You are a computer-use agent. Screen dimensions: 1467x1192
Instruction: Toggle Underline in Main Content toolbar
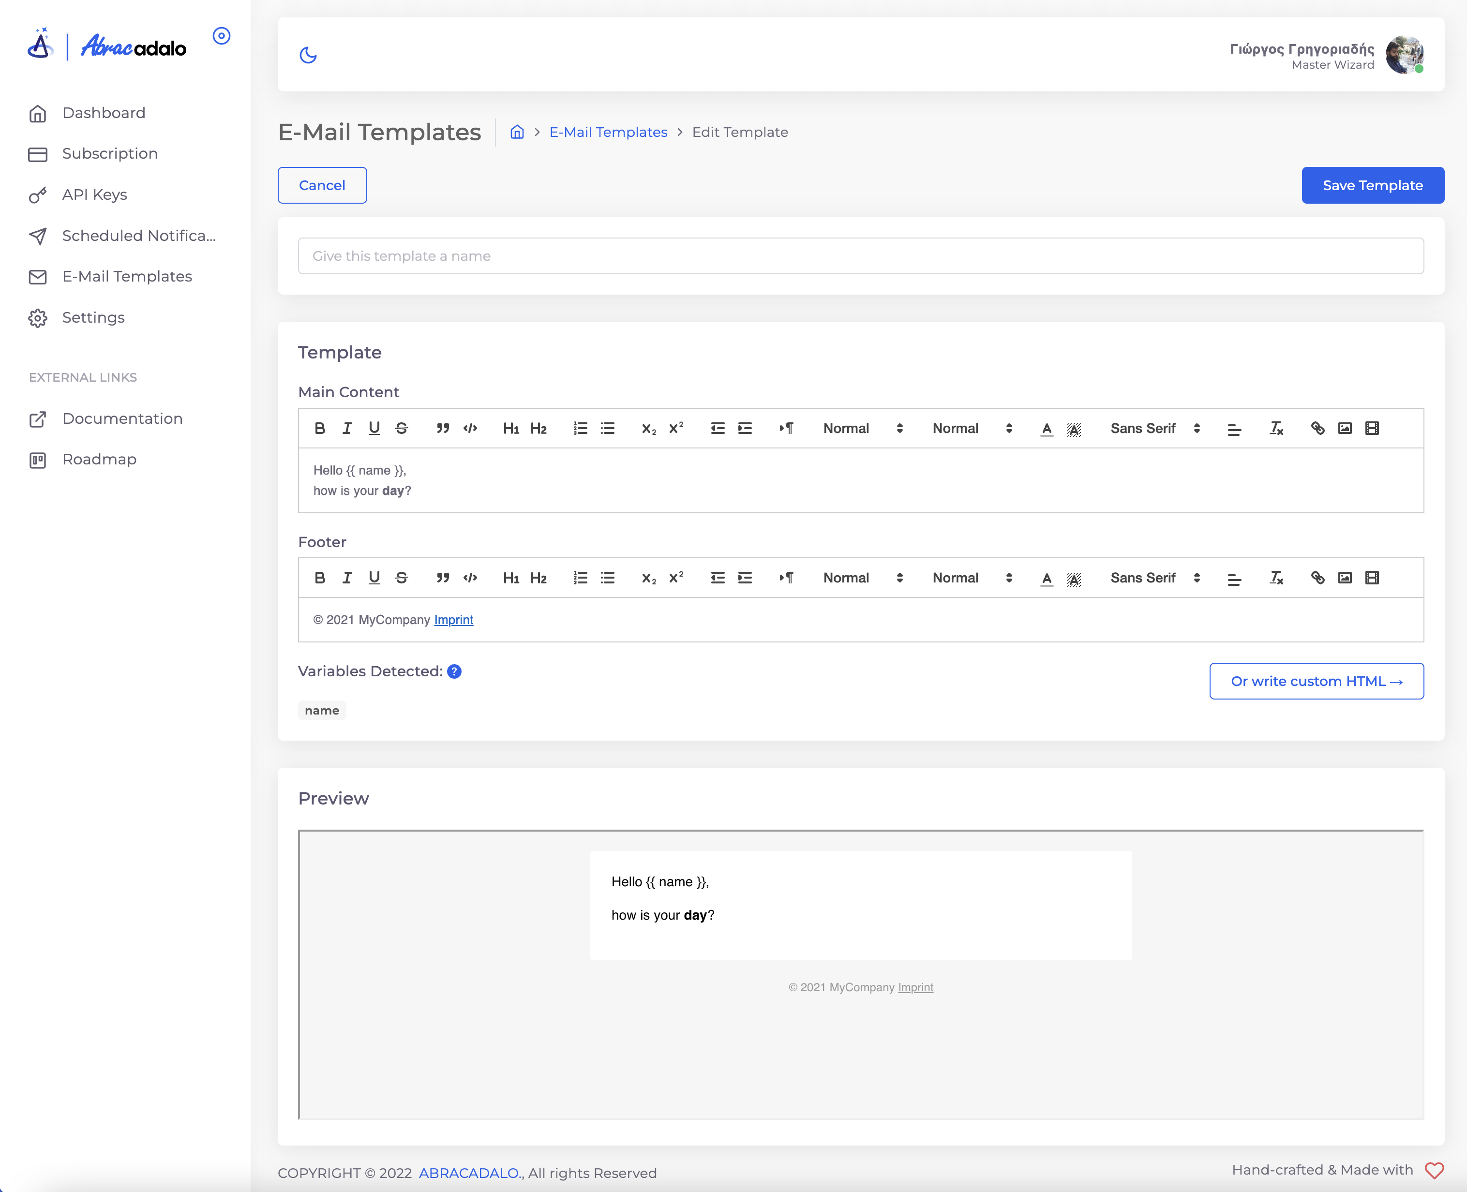pyautogui.click(x=374, y=429)
